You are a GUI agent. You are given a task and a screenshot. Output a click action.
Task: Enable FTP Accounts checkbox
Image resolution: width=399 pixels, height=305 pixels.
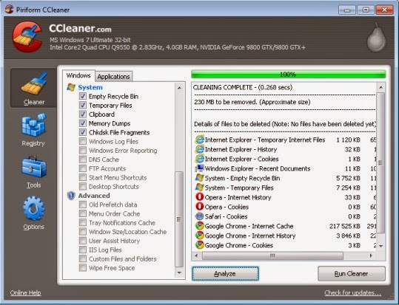(x=83, y=168)
